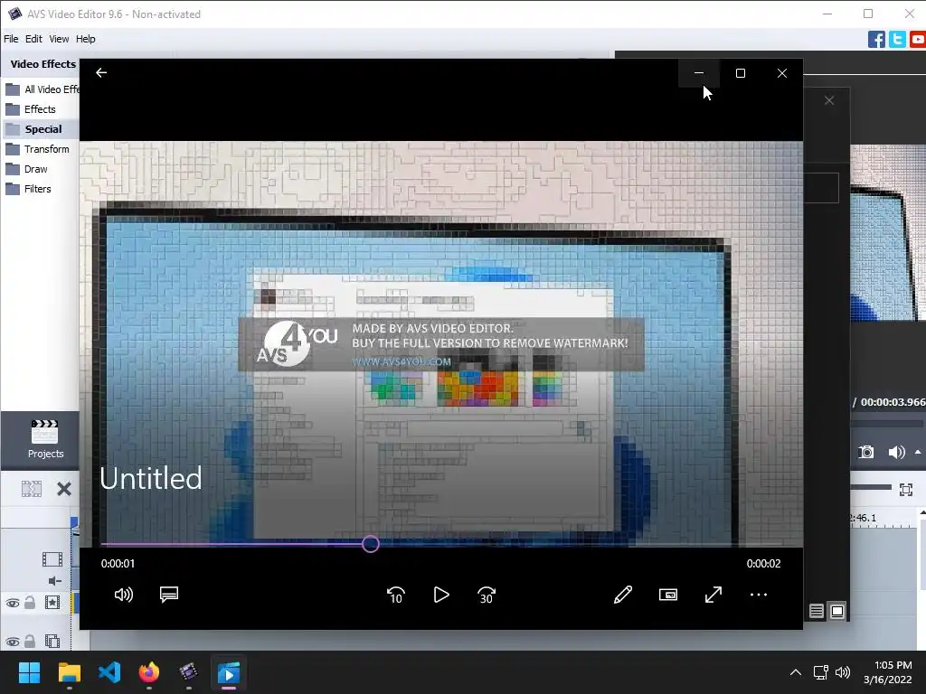Click the split clip icon in timeline toolbar
Viewport: 926px width, 694px height.
pyautogui.click(x=32, y=489)
